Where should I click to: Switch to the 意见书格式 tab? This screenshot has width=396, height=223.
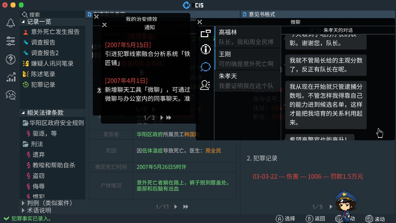[262, 14]
